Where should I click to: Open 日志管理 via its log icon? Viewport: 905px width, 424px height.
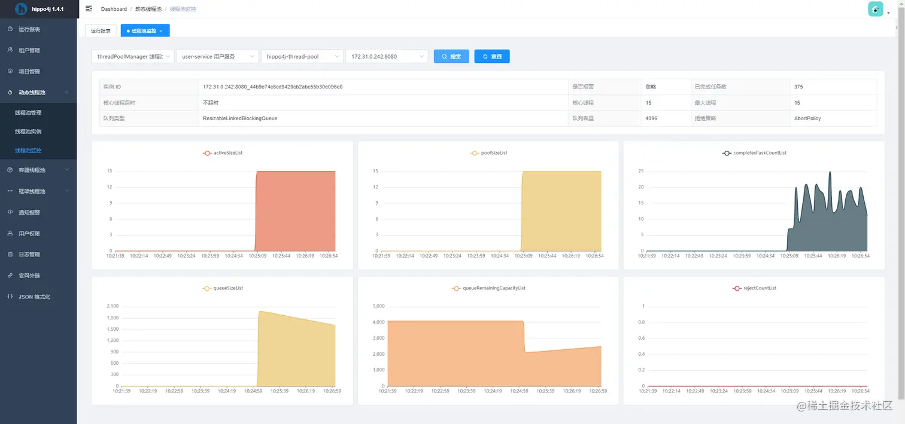pyautogui.click(x=10, y=254)
